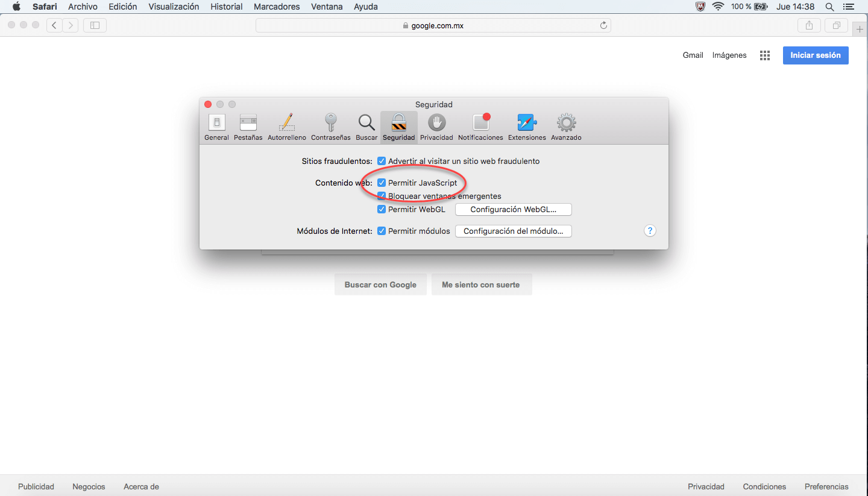Open the Preferencias footer link
The image size is (868, 496).
pos(826,486)
